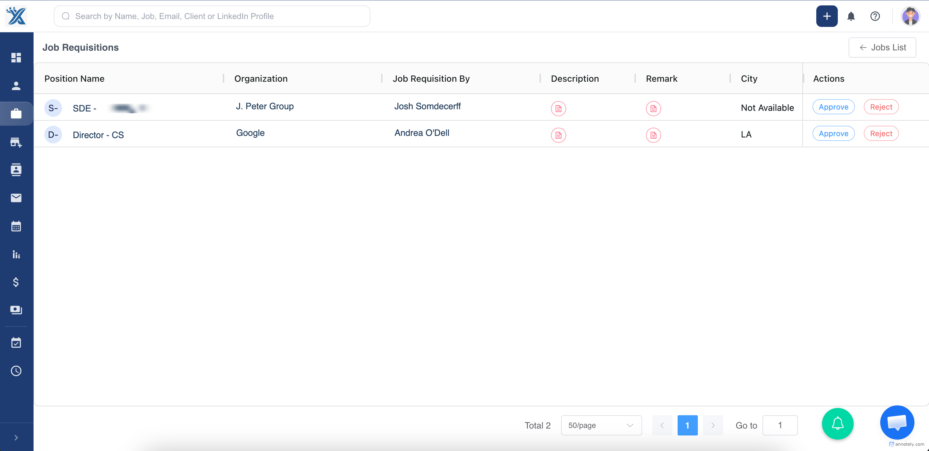Click the app logo in the top-left corner

click(x=16, y=16)
